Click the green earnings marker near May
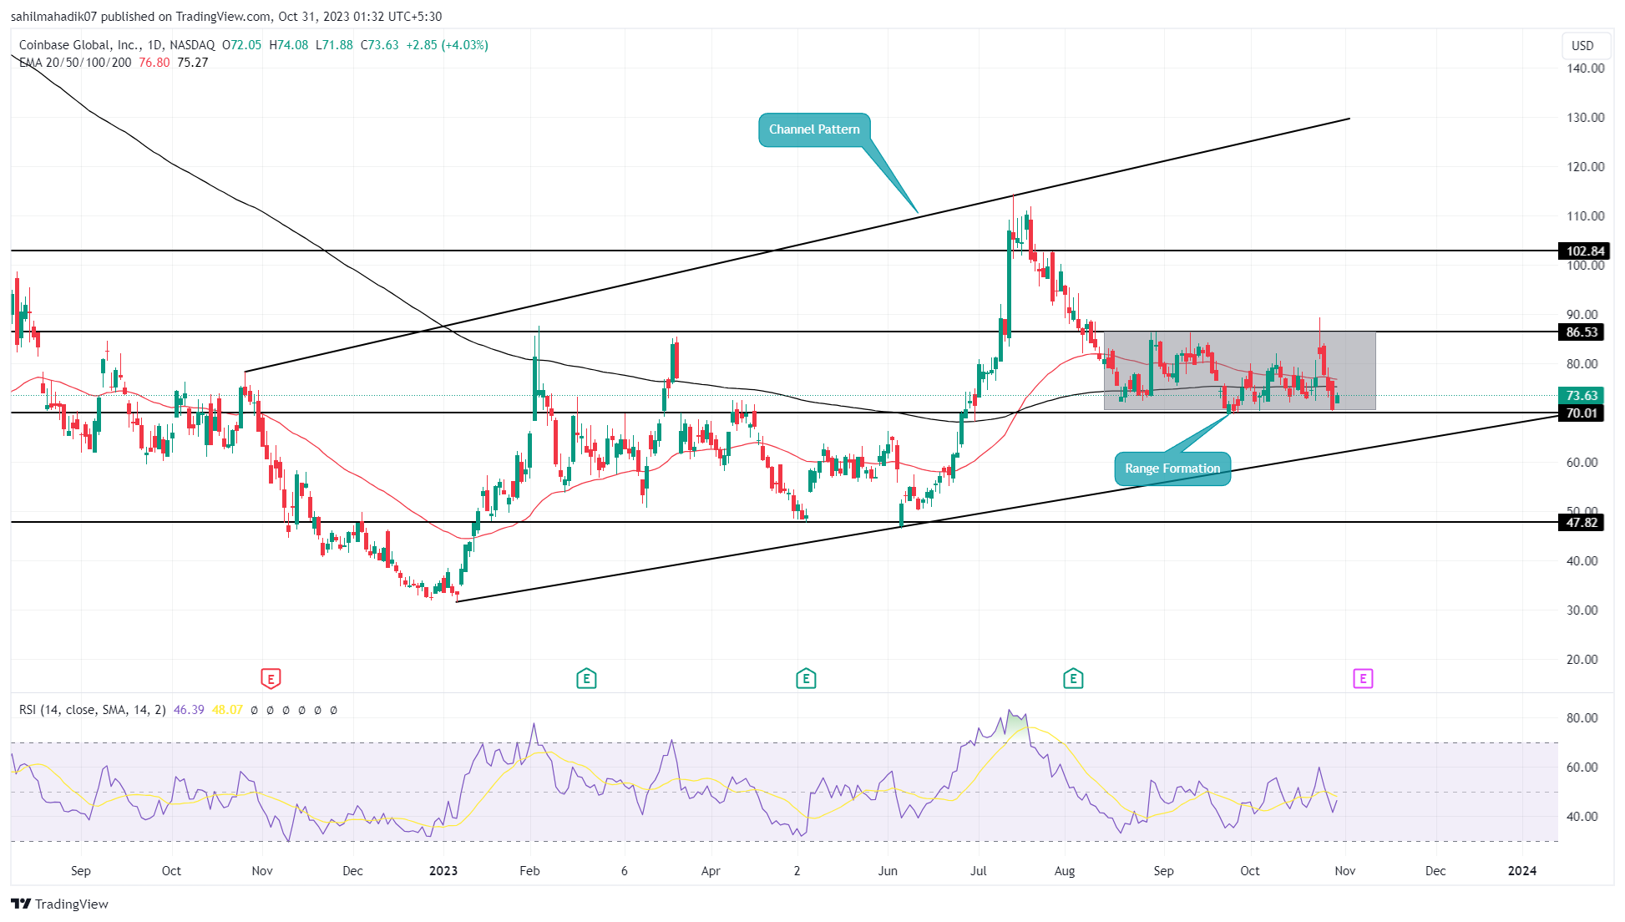Viewport: 1625px width, 922px height. (x=806, y=678)
